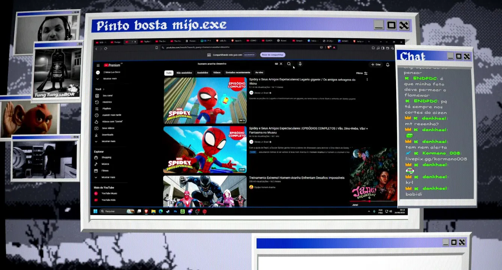Open the Brave Shields icon
This screenshot has width=502, height=270.
point(329,47)
